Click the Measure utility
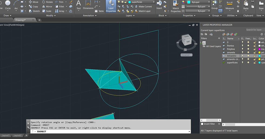The height and width of the screenshot is (139, 265). click(230, 5)
